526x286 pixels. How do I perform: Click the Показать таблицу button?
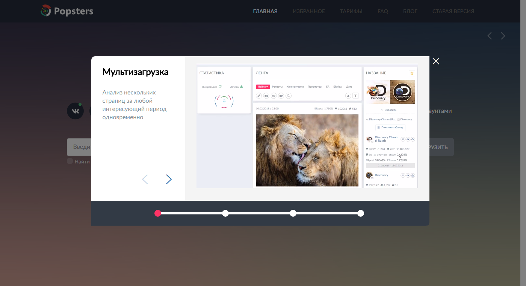pyautogui.click(x=390, y=127)
